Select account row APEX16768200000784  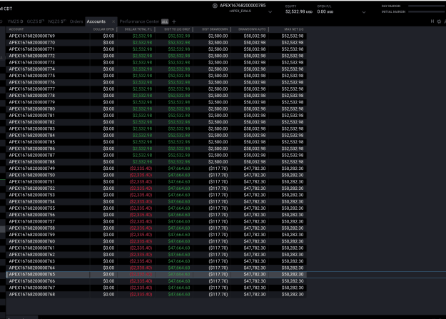pos(156,136)
